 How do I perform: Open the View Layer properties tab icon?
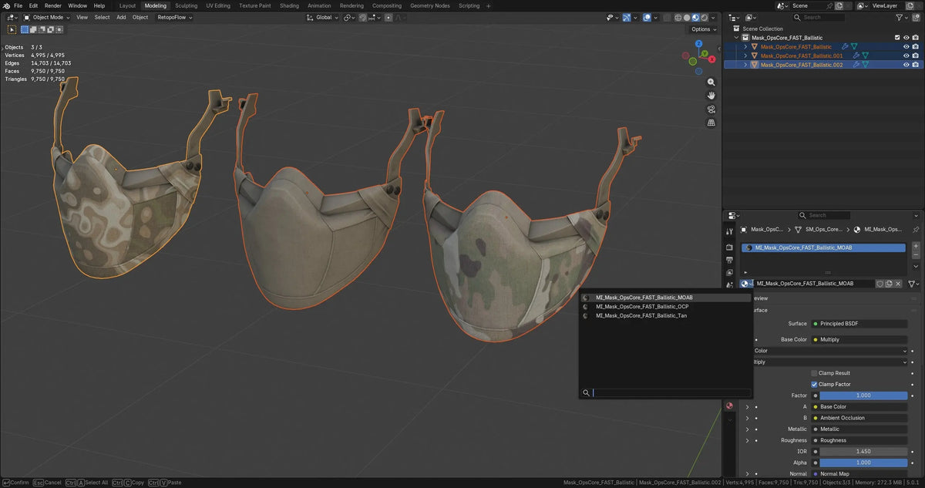(x=729, y=273)
